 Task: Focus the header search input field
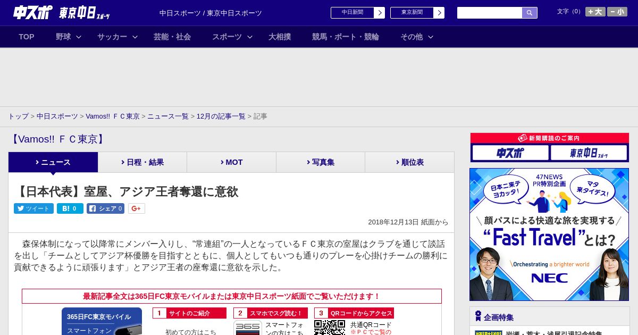490,13
